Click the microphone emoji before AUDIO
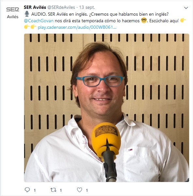 tap(27, 14)
